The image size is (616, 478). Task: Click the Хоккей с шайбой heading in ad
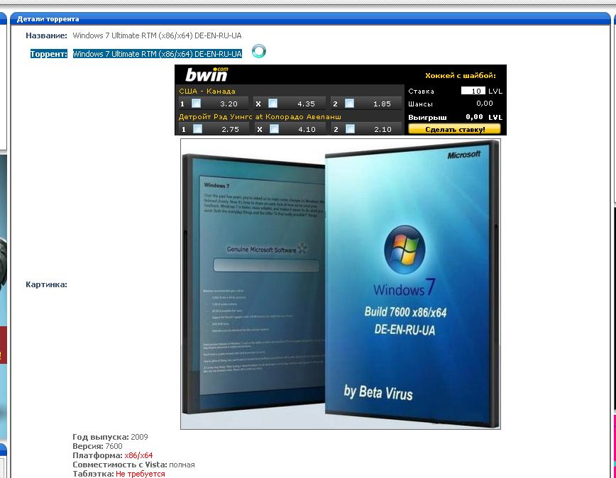[x=460, y=75]
